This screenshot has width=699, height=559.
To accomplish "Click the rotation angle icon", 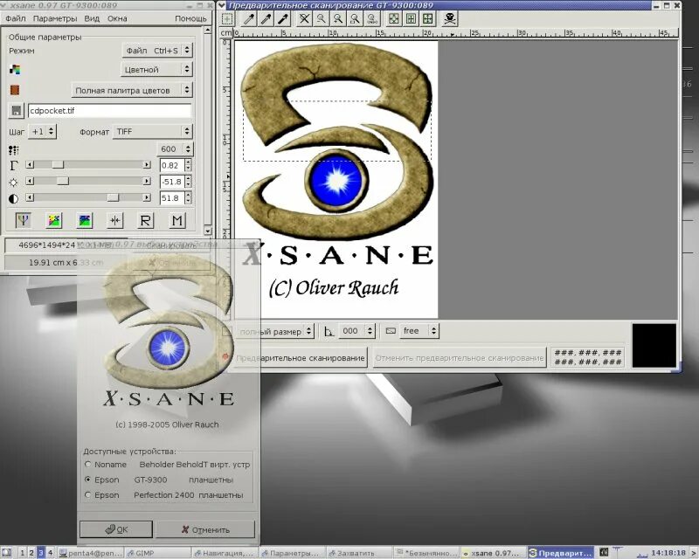I will (329, 331).
